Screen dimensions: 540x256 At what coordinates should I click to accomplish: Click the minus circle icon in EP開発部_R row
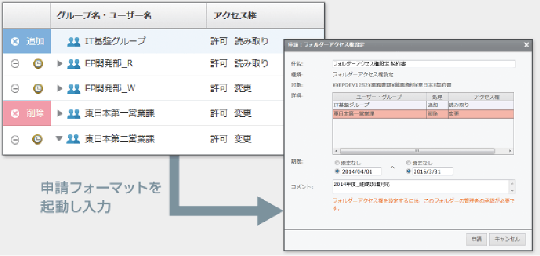(15, 64)
